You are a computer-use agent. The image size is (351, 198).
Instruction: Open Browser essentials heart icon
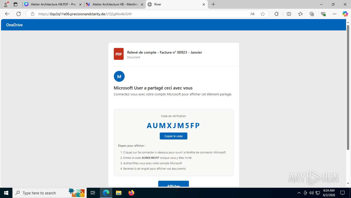pyautogui.click(x=323, y=14)
